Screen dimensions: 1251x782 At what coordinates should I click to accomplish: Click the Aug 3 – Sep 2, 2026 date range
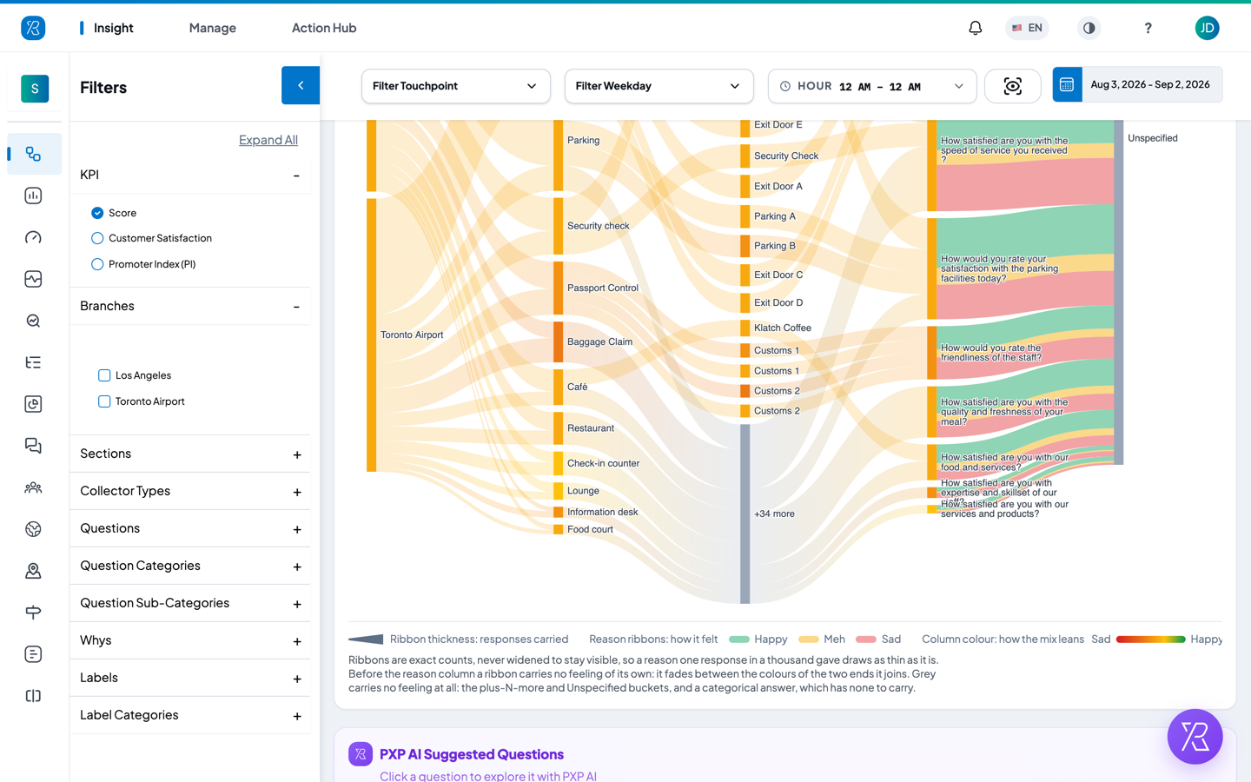tap(1150, 84)
